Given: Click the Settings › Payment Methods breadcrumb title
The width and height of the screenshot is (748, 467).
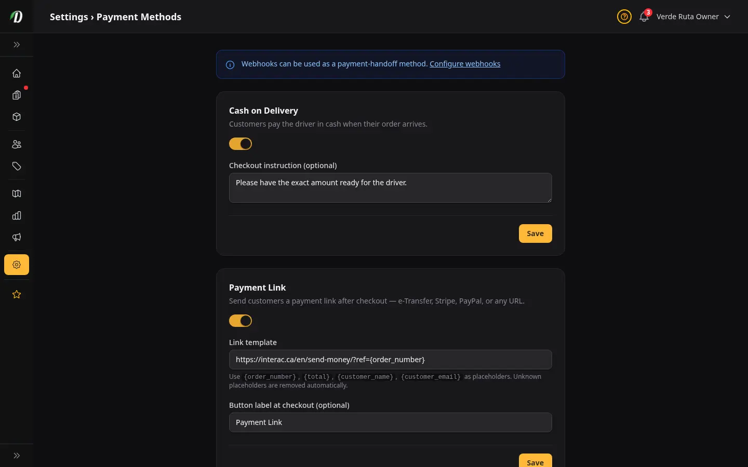Looking at the screenshot, I should (x=115, y=17).
